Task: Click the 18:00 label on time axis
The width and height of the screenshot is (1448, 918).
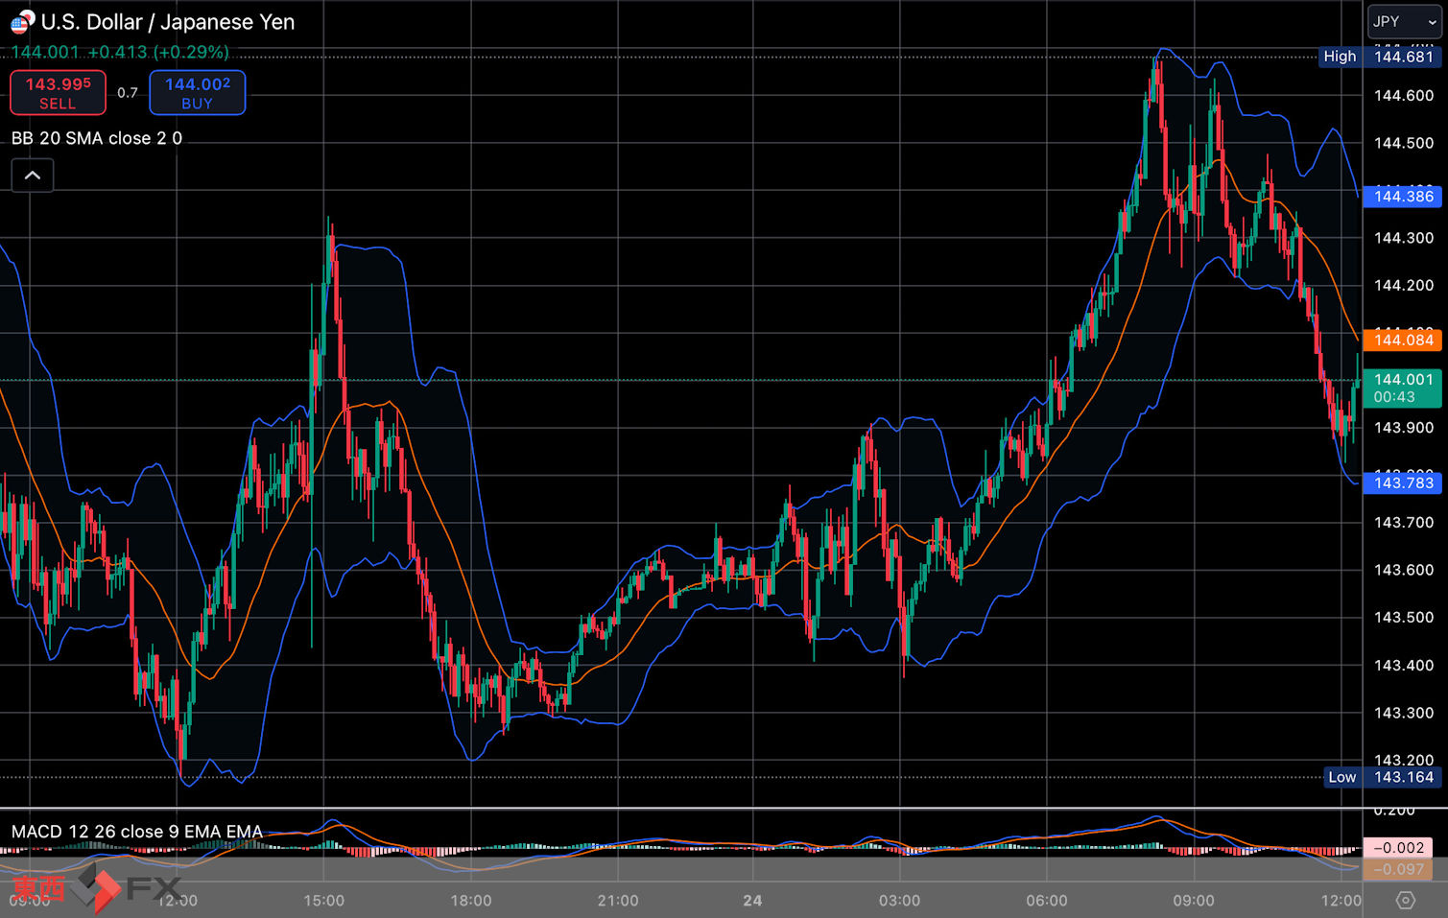Action: (470, 901)
